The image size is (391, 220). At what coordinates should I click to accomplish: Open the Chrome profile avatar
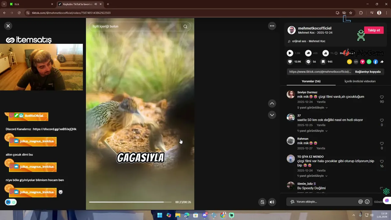[x=379, y=13]
